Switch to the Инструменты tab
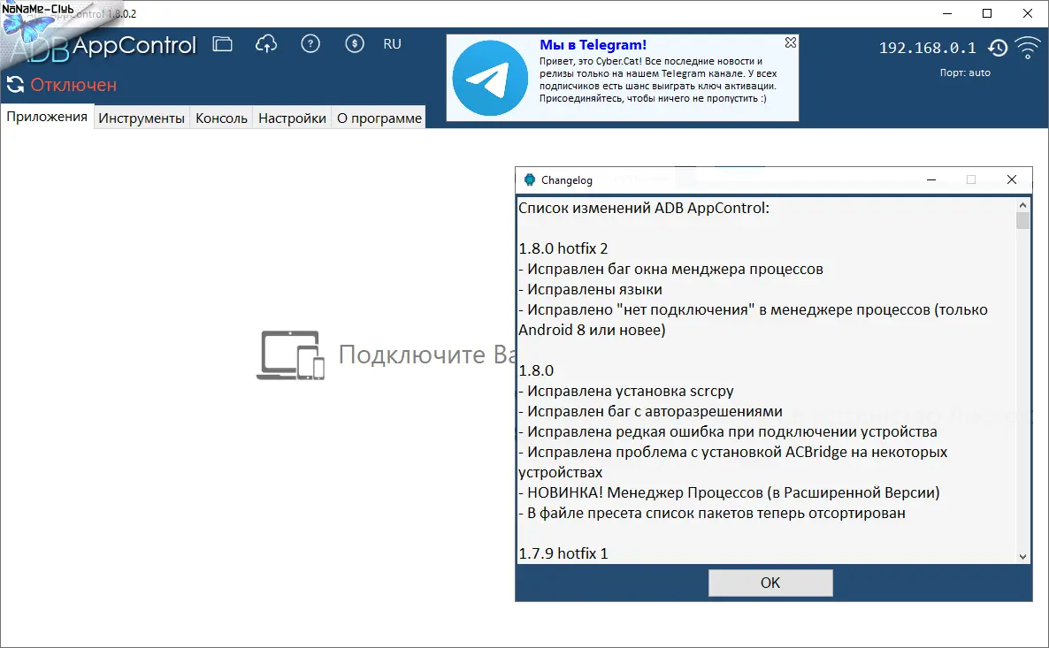 point(142,118)
